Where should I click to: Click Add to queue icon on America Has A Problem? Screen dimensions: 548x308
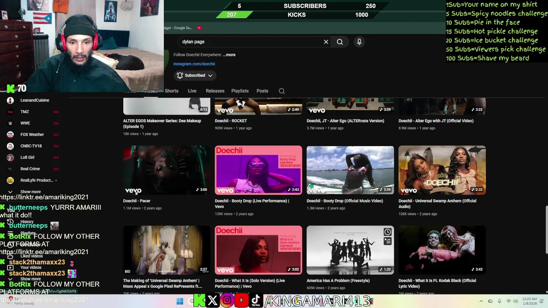coord(387,241)
